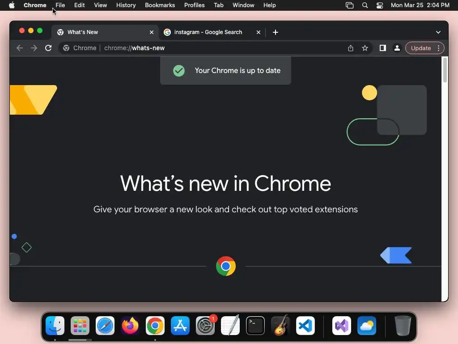Select the What's New tab
The image size is (458, 344).
(x=106, y=32)
